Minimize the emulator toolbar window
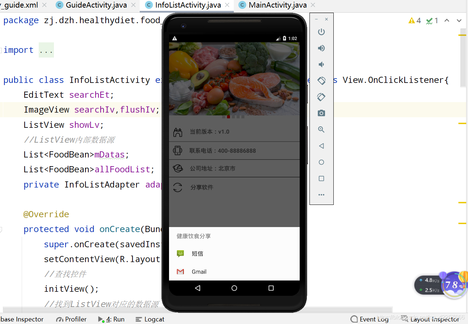 [317, 19]
